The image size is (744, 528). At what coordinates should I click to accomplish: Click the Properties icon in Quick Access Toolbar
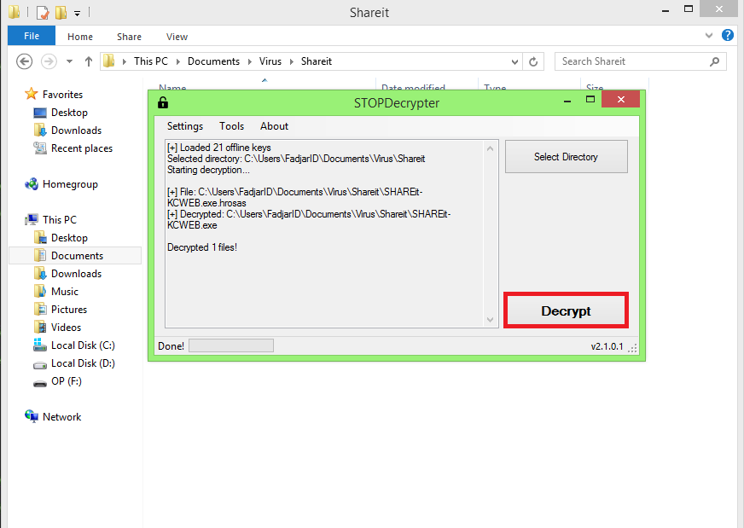coord(43,12)
